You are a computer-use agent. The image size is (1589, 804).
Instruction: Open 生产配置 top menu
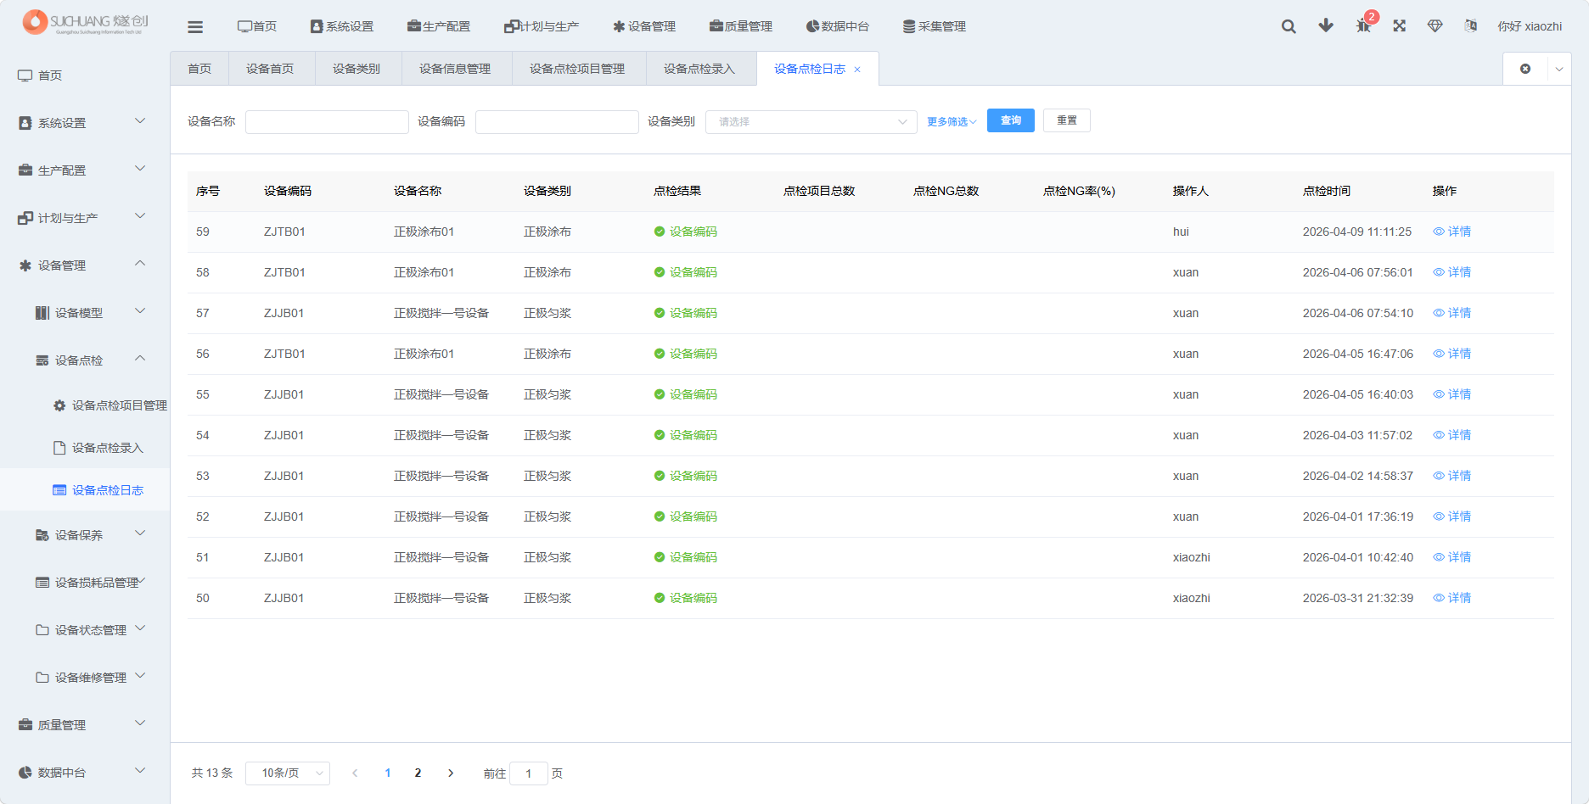(x=439, y=26)
